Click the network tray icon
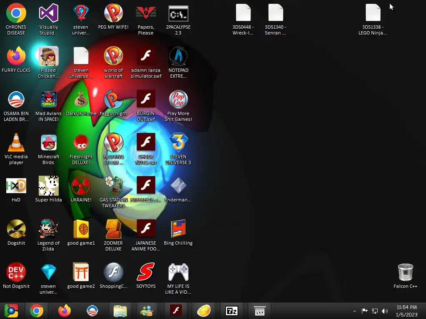Viewport: 426px width, 319px height. [x=375, y=311]
